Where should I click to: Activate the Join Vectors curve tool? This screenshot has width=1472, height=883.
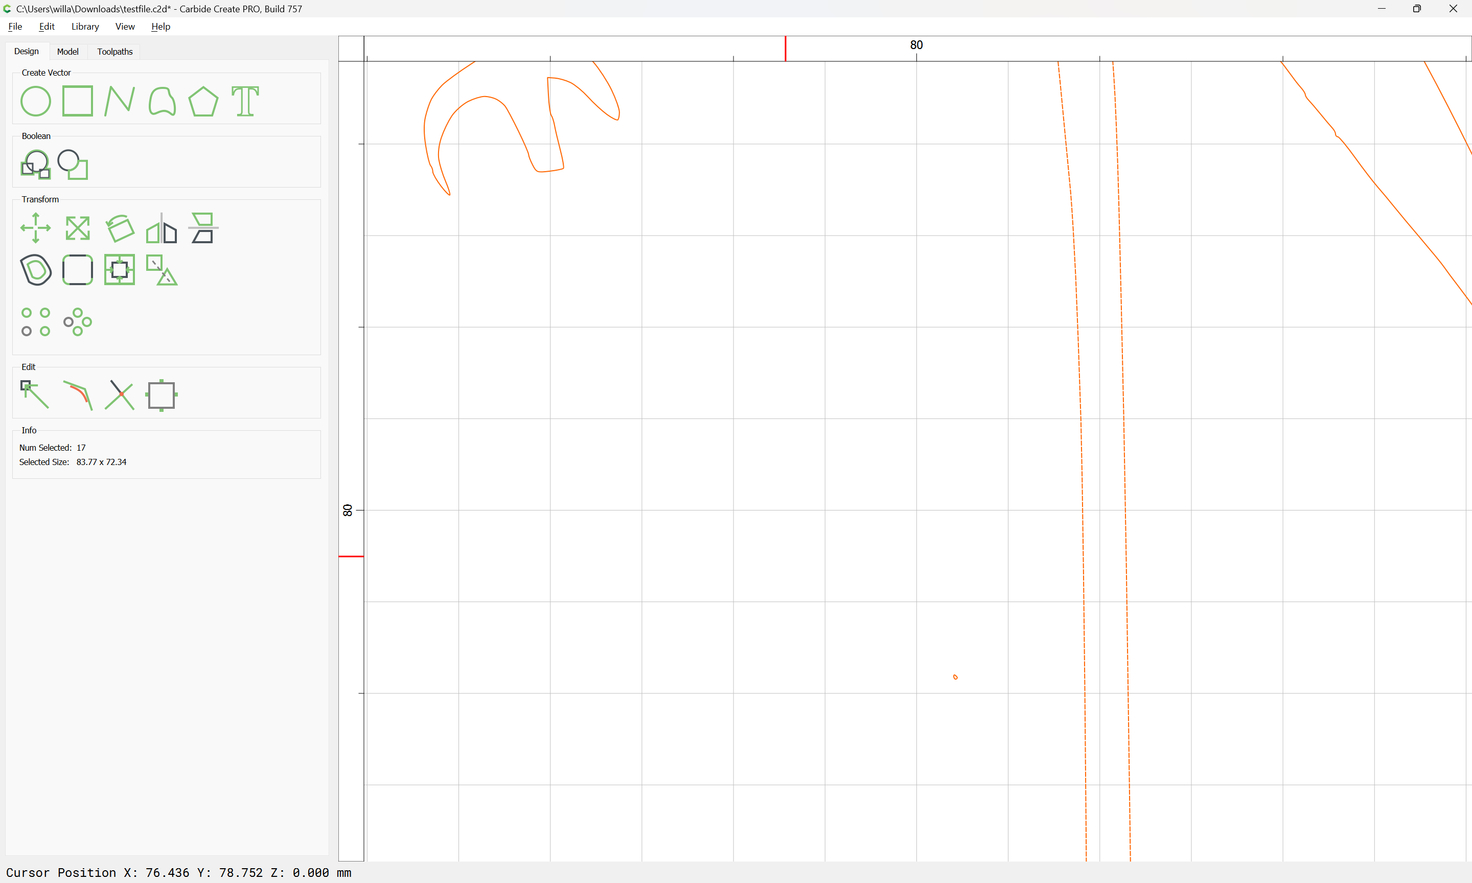[x=78, y=395]
